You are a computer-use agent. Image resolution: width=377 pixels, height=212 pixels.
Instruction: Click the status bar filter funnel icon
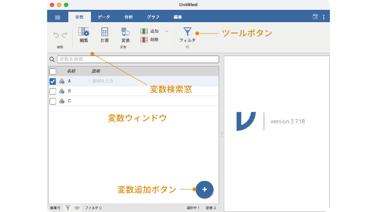tap(68, 207)
